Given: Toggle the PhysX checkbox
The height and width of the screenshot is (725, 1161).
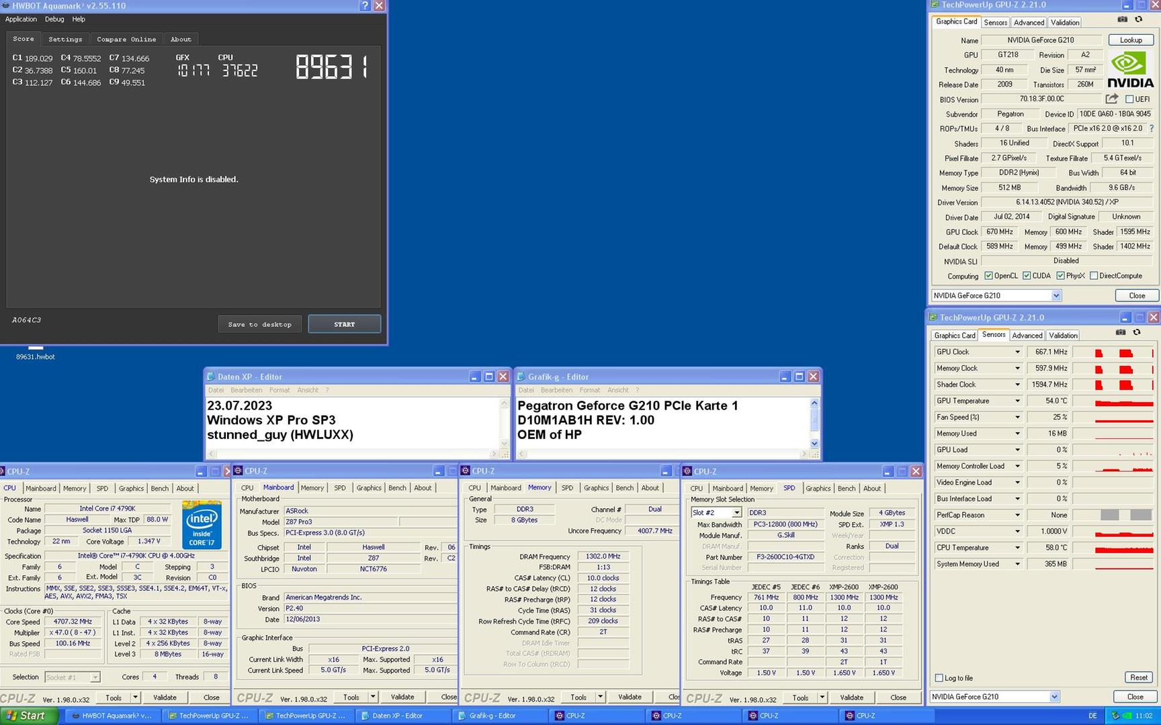Looking at the screenshot, I should [x=1060, y=276].
